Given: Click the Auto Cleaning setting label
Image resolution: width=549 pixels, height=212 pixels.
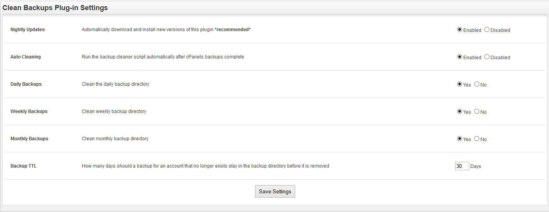Looking at the screenshot, I should 25,57.
